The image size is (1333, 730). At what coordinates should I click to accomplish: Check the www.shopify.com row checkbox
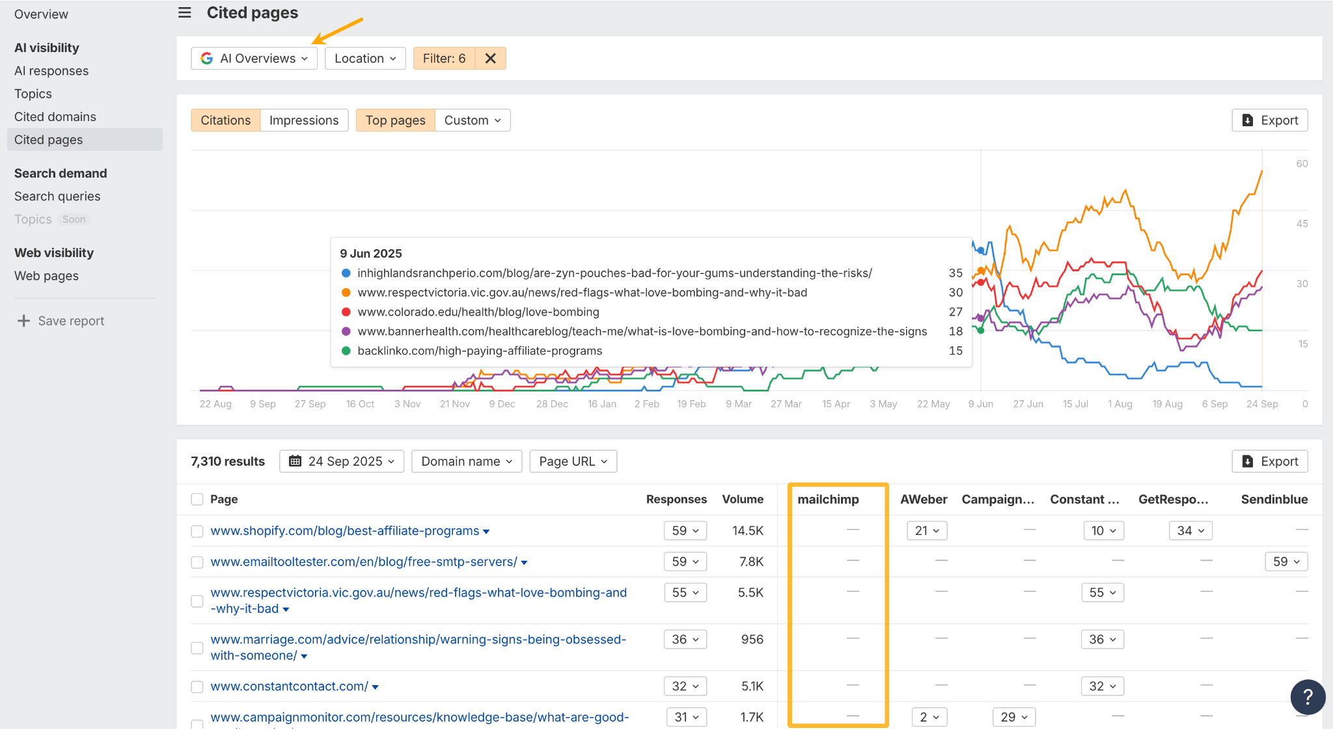pos(197,531)
